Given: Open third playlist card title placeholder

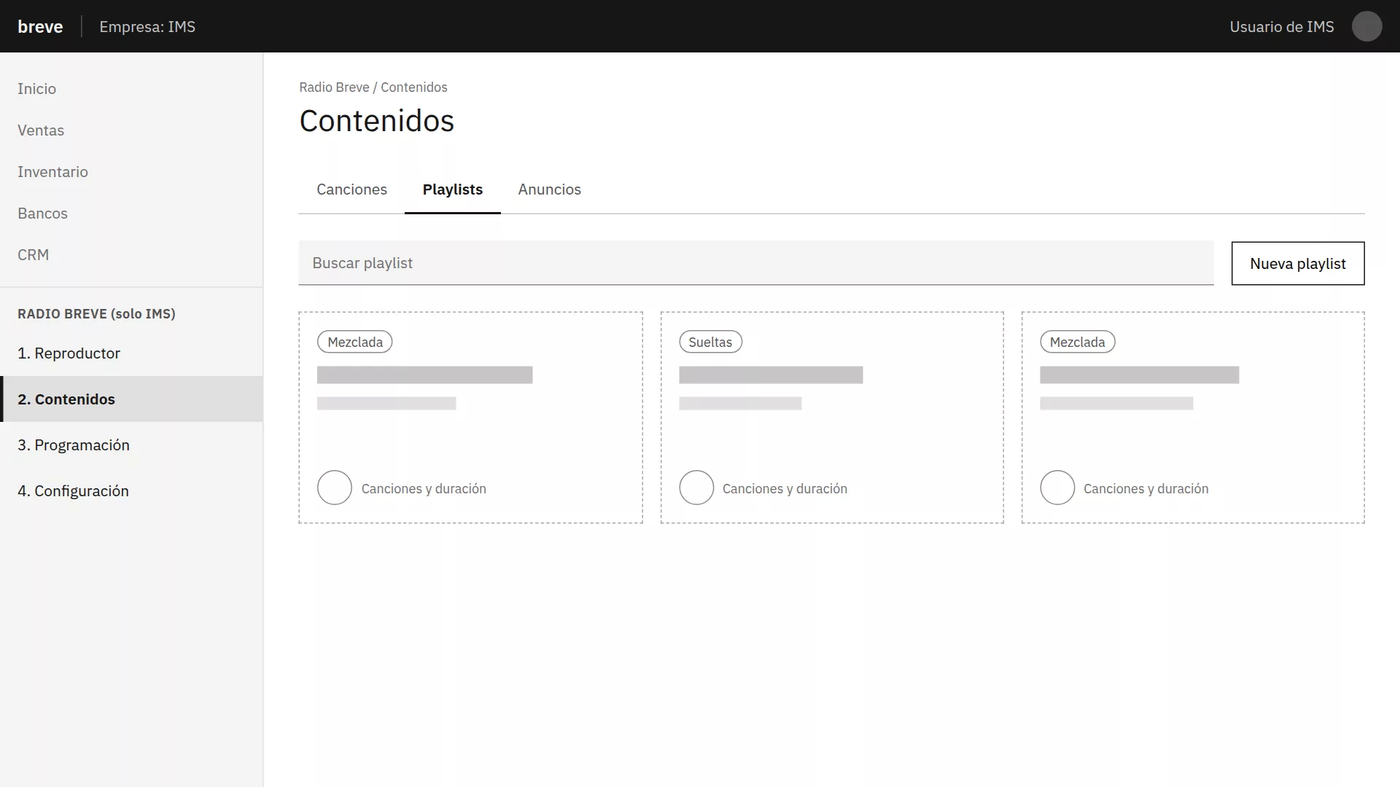Looking at the screenshot, I should click(1139, 375).
